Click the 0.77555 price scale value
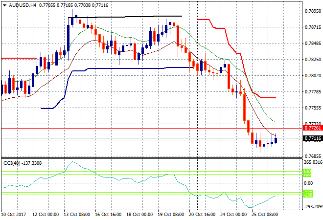The height and width of the screenshot is (220, 323). [x=313, y=108]
